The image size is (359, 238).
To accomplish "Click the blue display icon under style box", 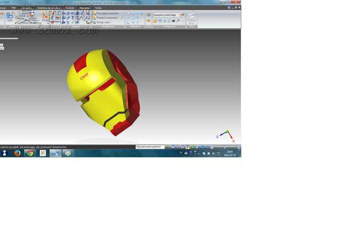I will click(160, 21).
